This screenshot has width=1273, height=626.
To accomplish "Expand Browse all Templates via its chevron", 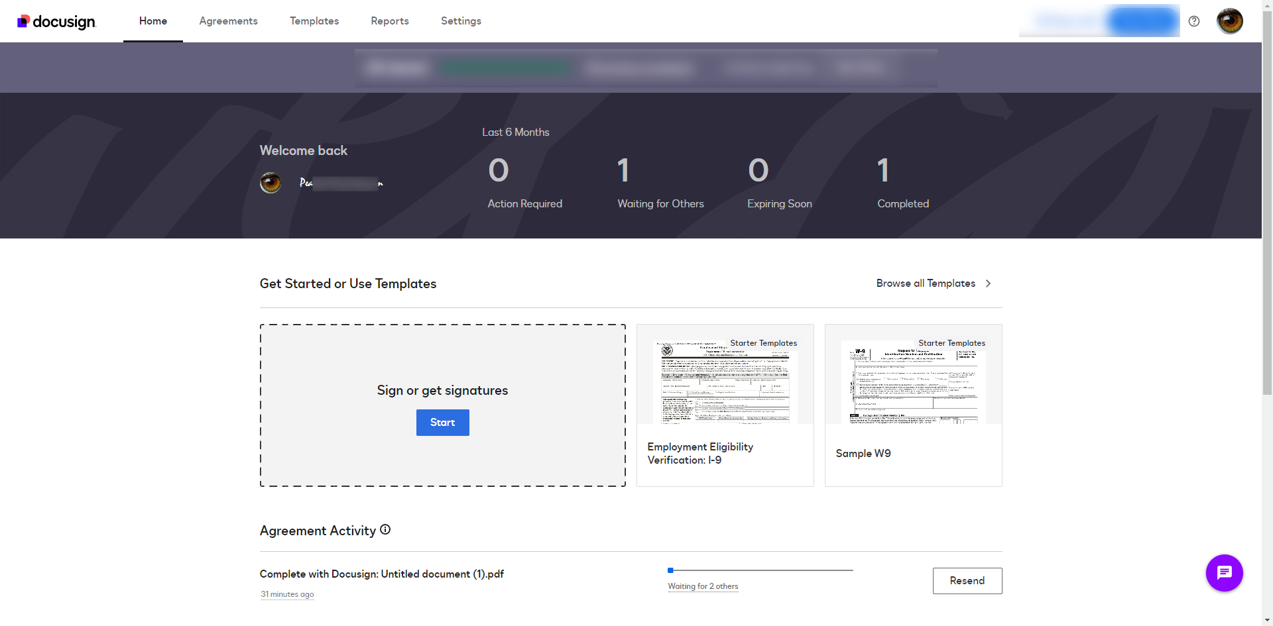I will (x=988, y=284).
